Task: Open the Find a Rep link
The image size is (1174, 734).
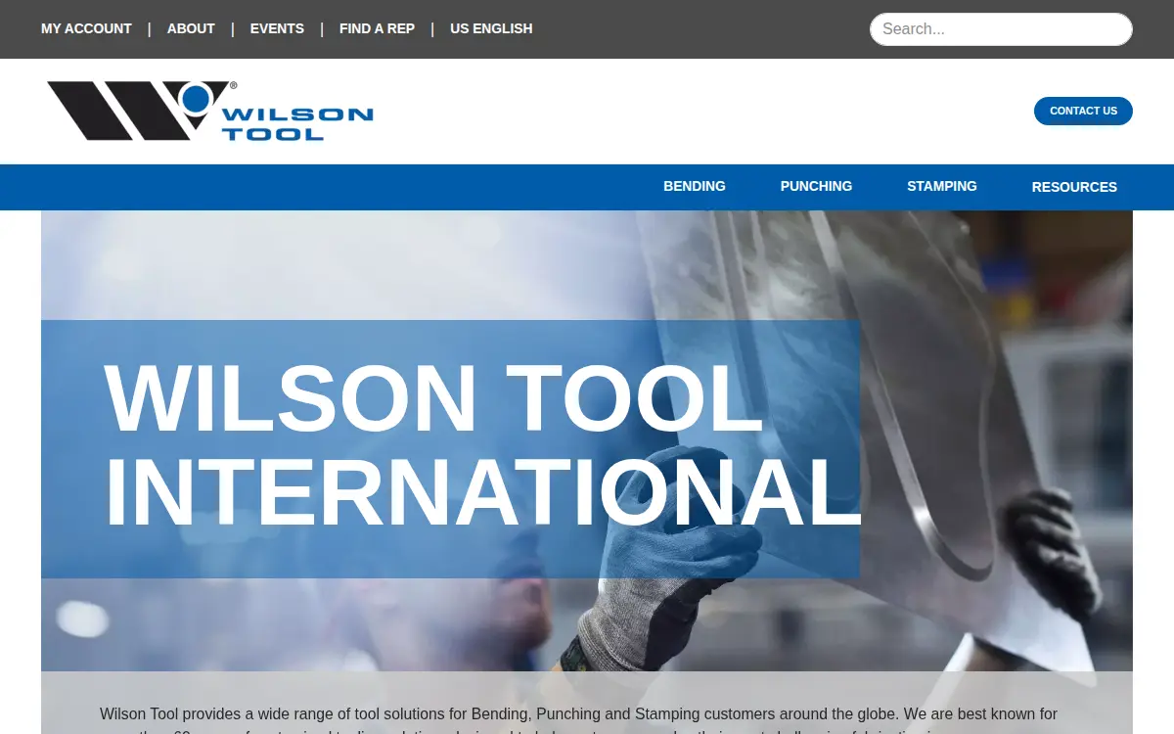Action: tap(377, 28)
